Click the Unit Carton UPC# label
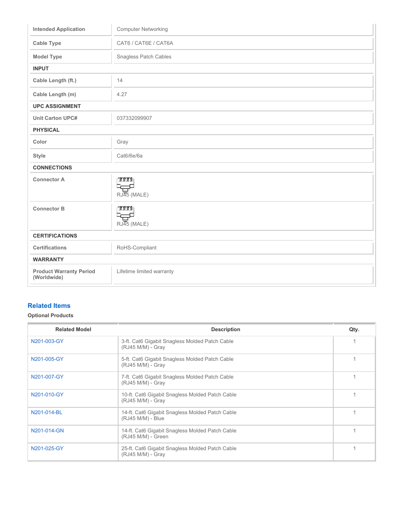The height and width of the screenshot is (523, 404). [55, 118]
